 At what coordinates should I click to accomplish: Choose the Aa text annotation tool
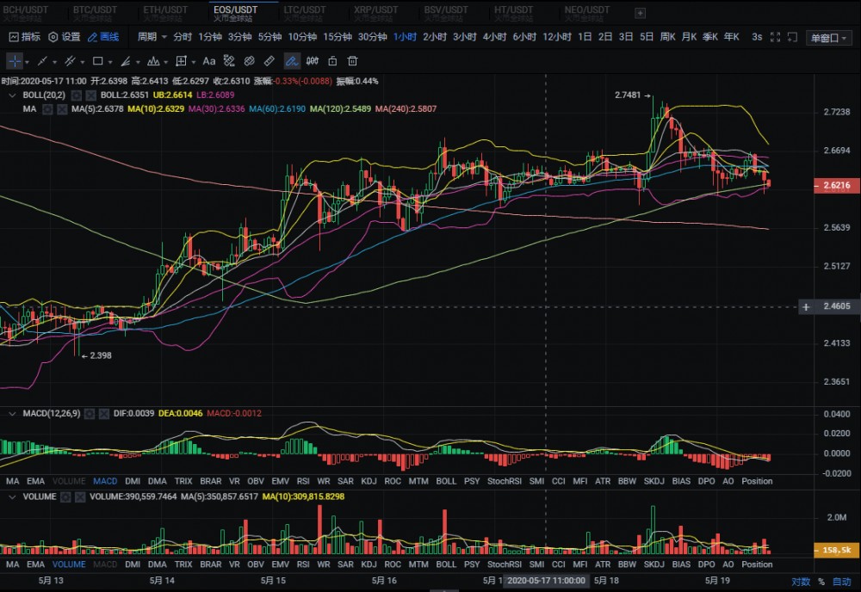(x=208, y=61)
